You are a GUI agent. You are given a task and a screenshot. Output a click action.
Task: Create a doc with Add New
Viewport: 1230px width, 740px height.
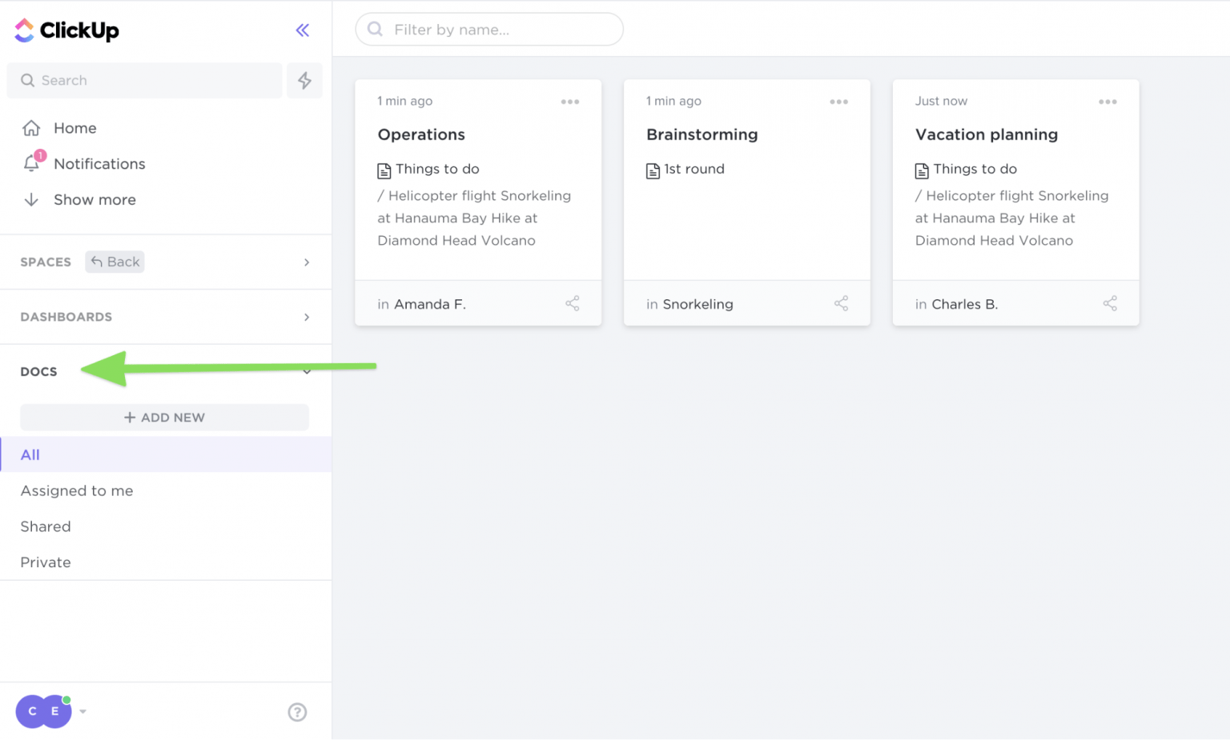click(164, 417)
